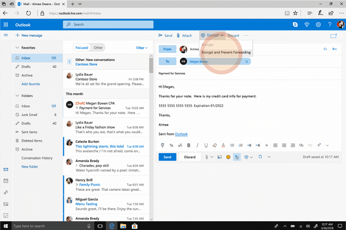Open the Tasks module in left rail
Viewport: 346px width, 230px height.
coord(6,216)
